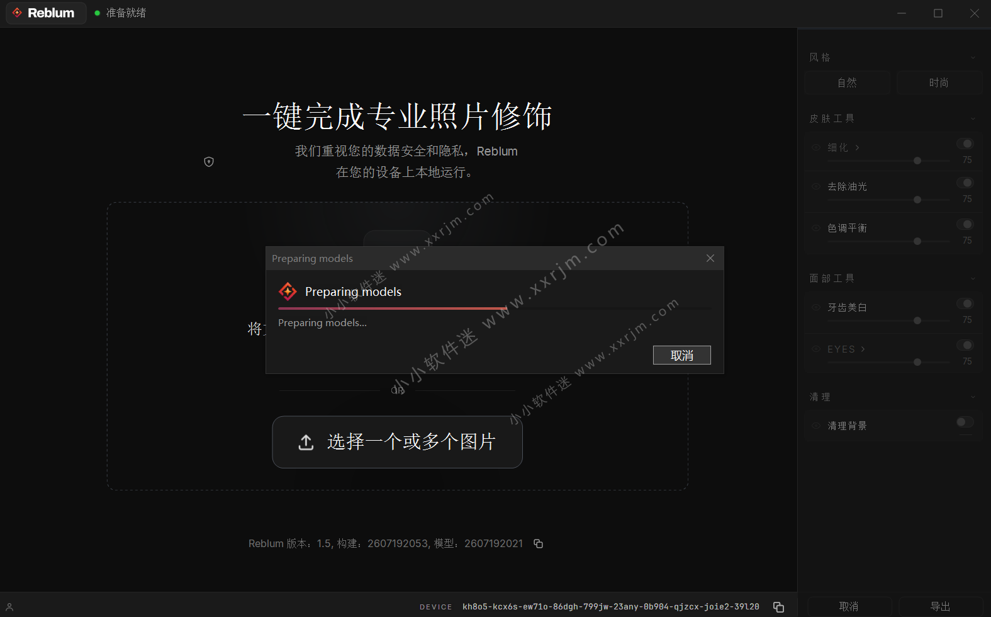Select the 时尚 style tab
991x617 pixels.
[939, 82]
